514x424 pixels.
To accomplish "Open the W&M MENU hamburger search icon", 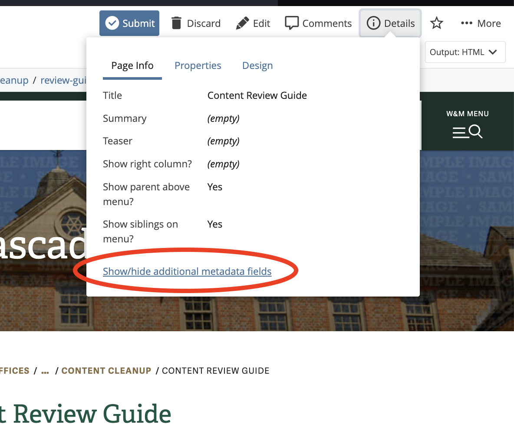I will pyautogui.click(x=468, y=131).
